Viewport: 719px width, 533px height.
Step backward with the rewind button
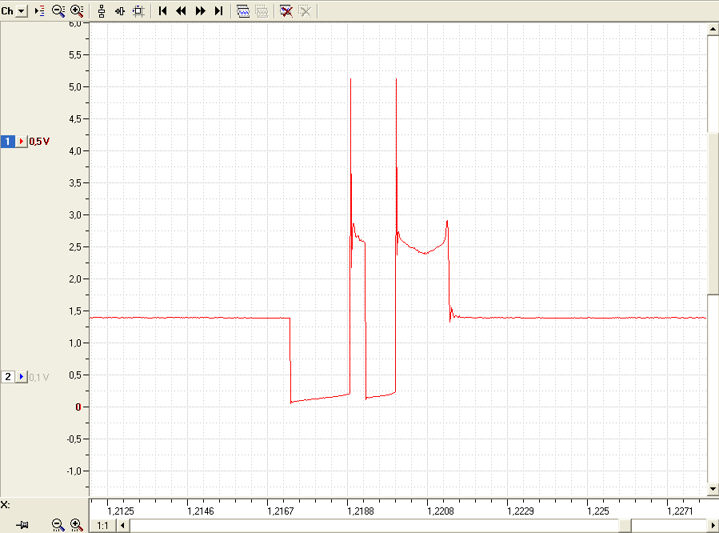pyautogui.click(x=181, y=11)
